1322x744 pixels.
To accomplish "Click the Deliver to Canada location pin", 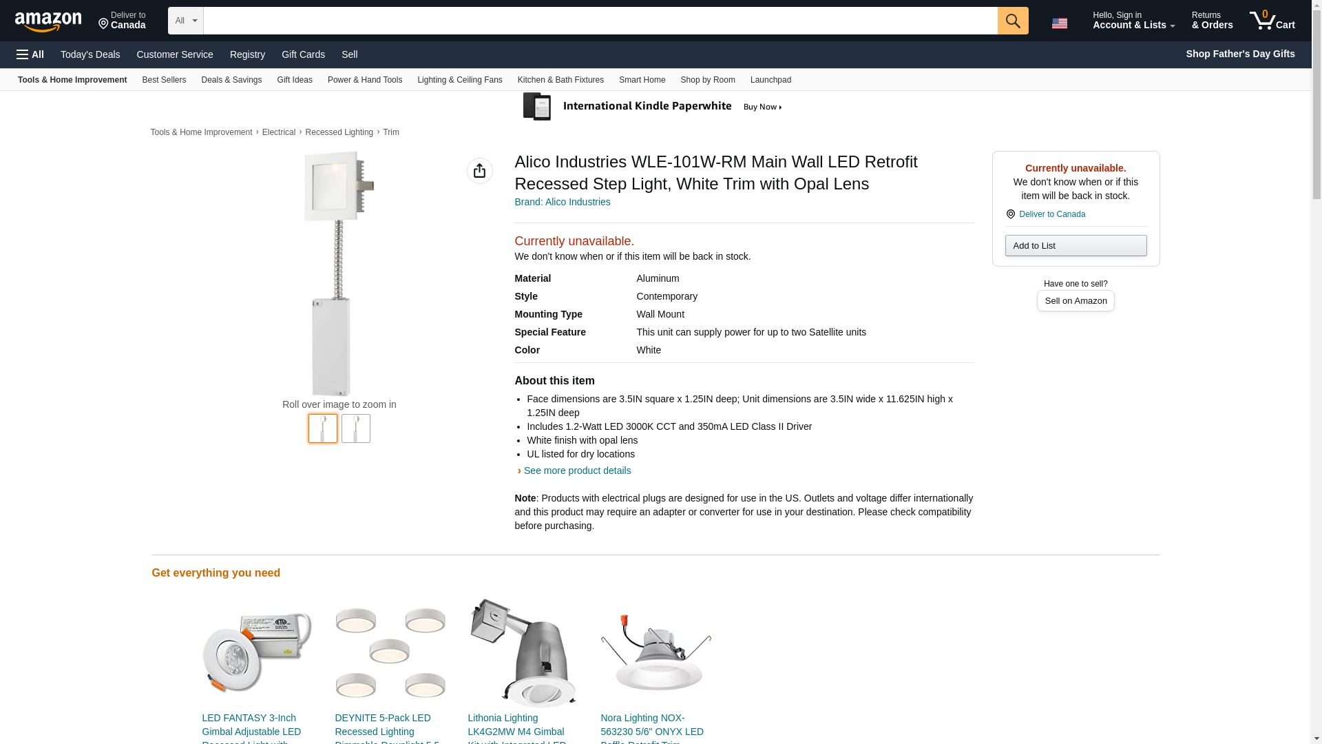I will 1010,214.
